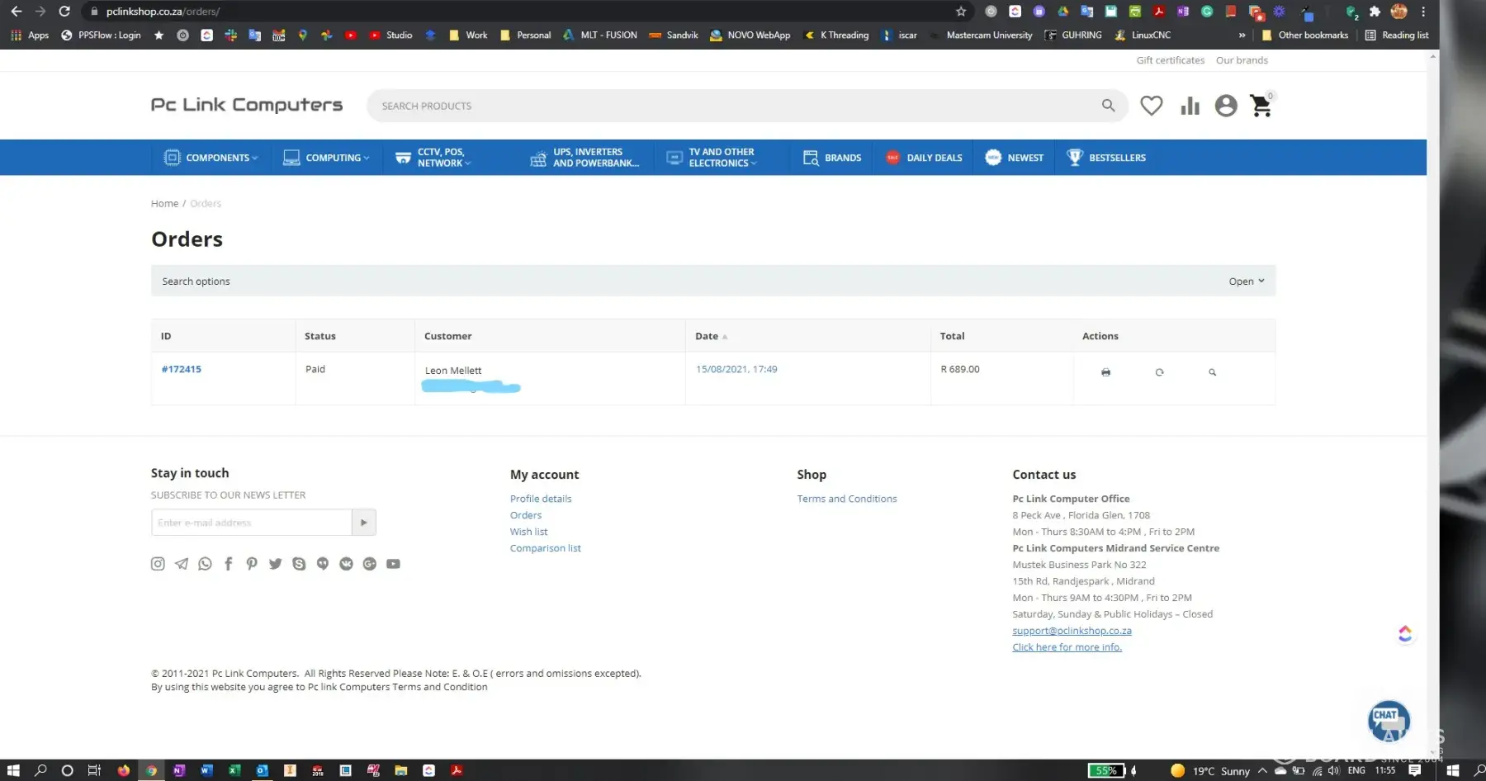Submit the newsletter subscribe arrow button
The image size is (1486, 781).
(363, 523)
